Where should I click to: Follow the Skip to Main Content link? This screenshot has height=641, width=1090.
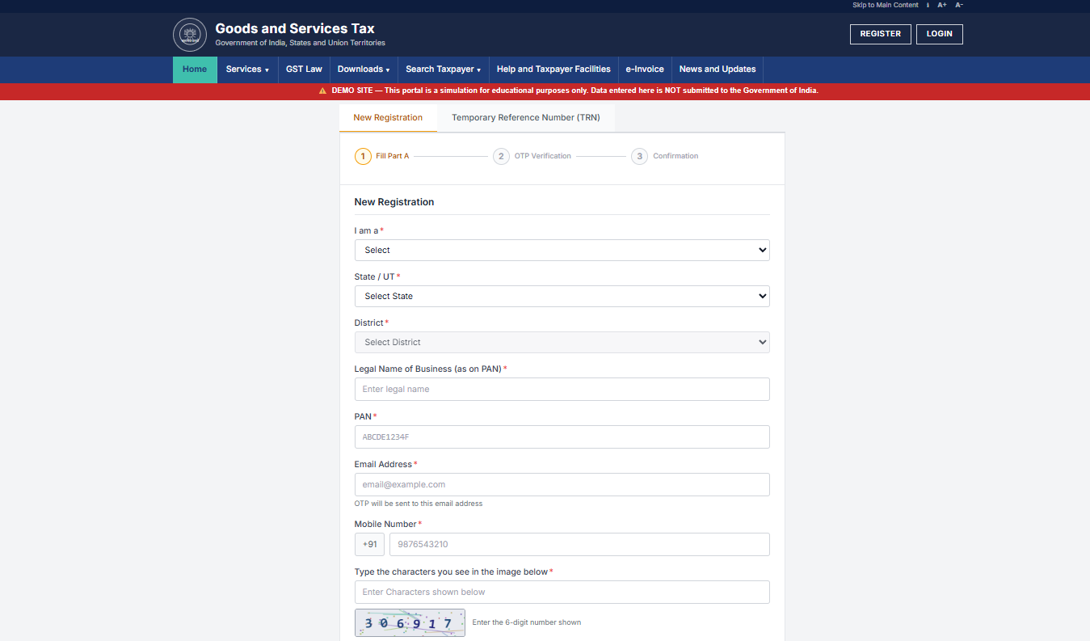coord(886,5)
